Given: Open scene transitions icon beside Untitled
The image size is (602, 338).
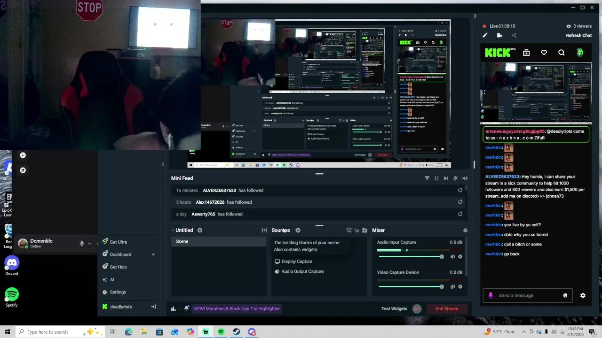Looking at the screenshot, I should (x=264, y=230).
